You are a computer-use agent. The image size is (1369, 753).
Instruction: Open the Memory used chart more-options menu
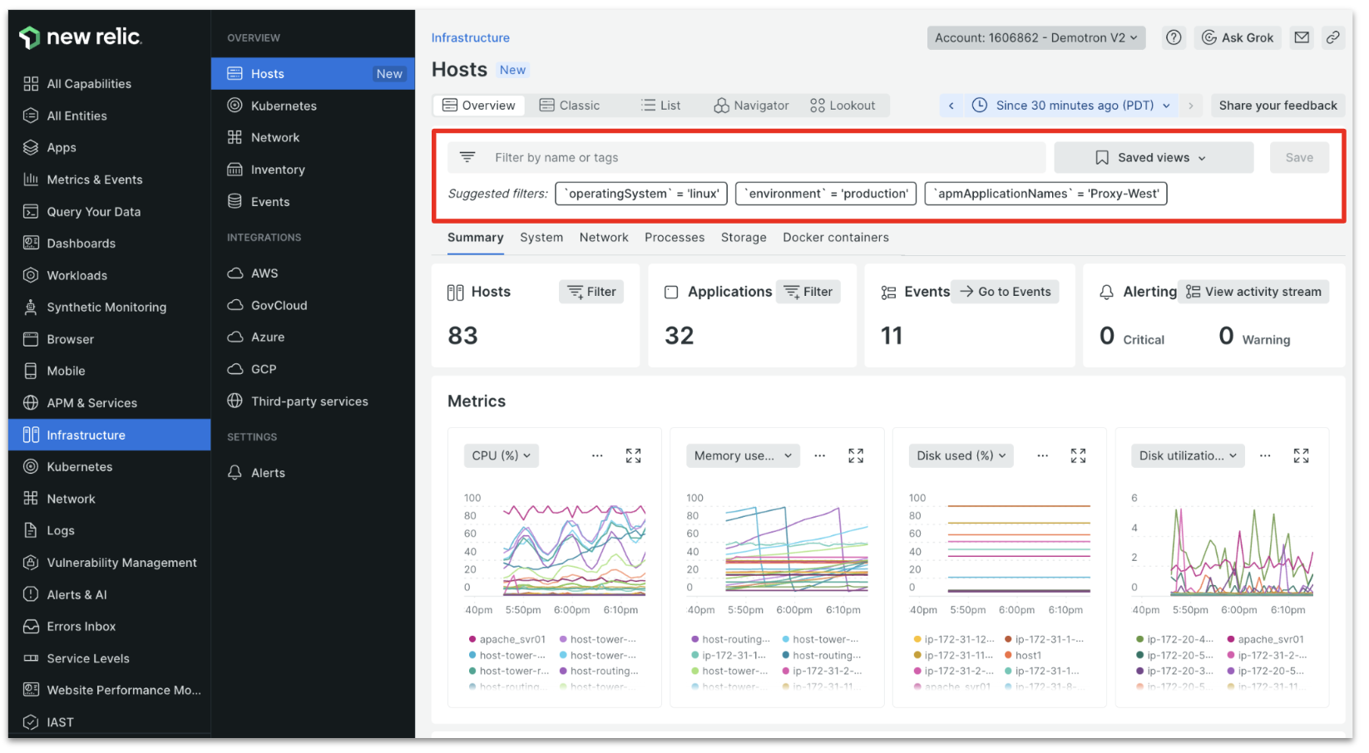click(x=820, y=455)
